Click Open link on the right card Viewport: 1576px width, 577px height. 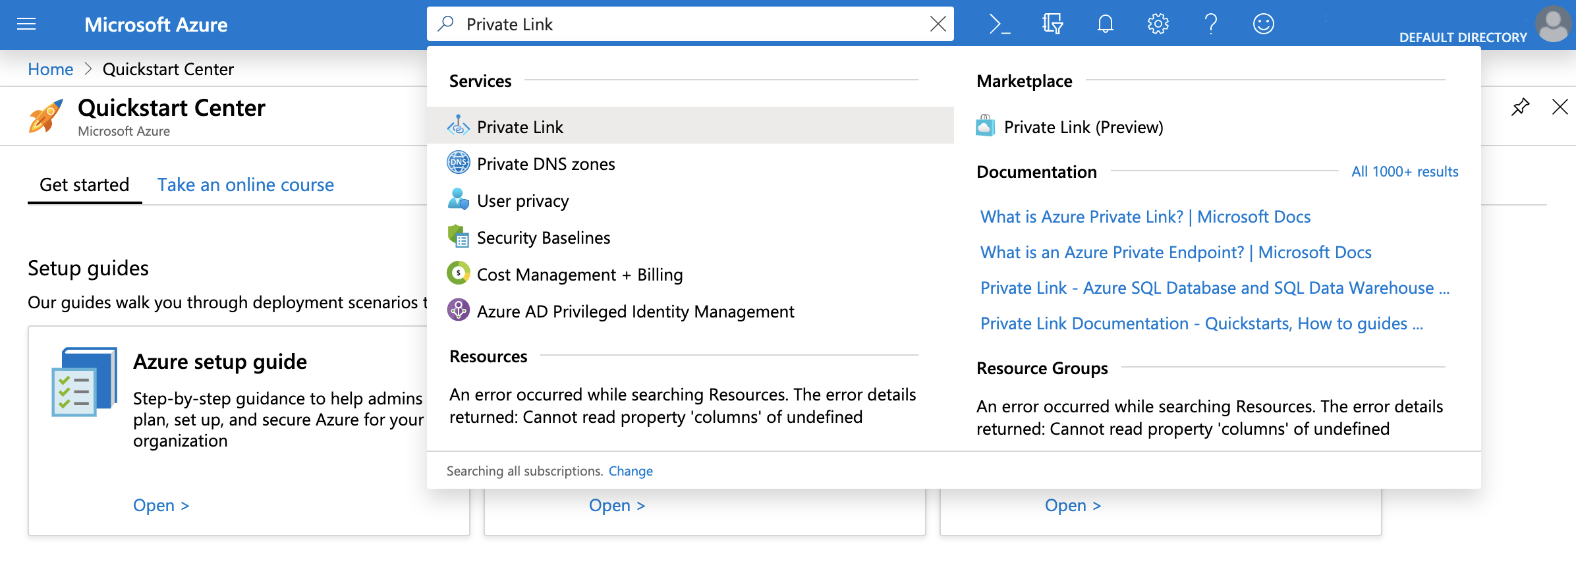(x=1073, y=505)
